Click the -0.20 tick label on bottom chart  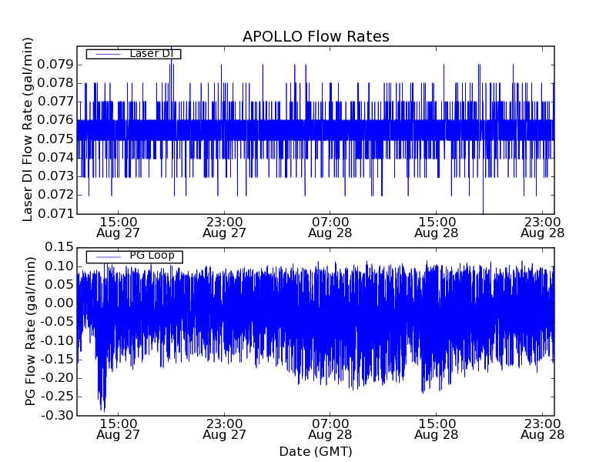pyautogui.click(x=57, y=378)
